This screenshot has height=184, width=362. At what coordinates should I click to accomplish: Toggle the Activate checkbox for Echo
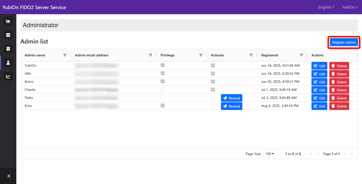[x=213, y=106]
